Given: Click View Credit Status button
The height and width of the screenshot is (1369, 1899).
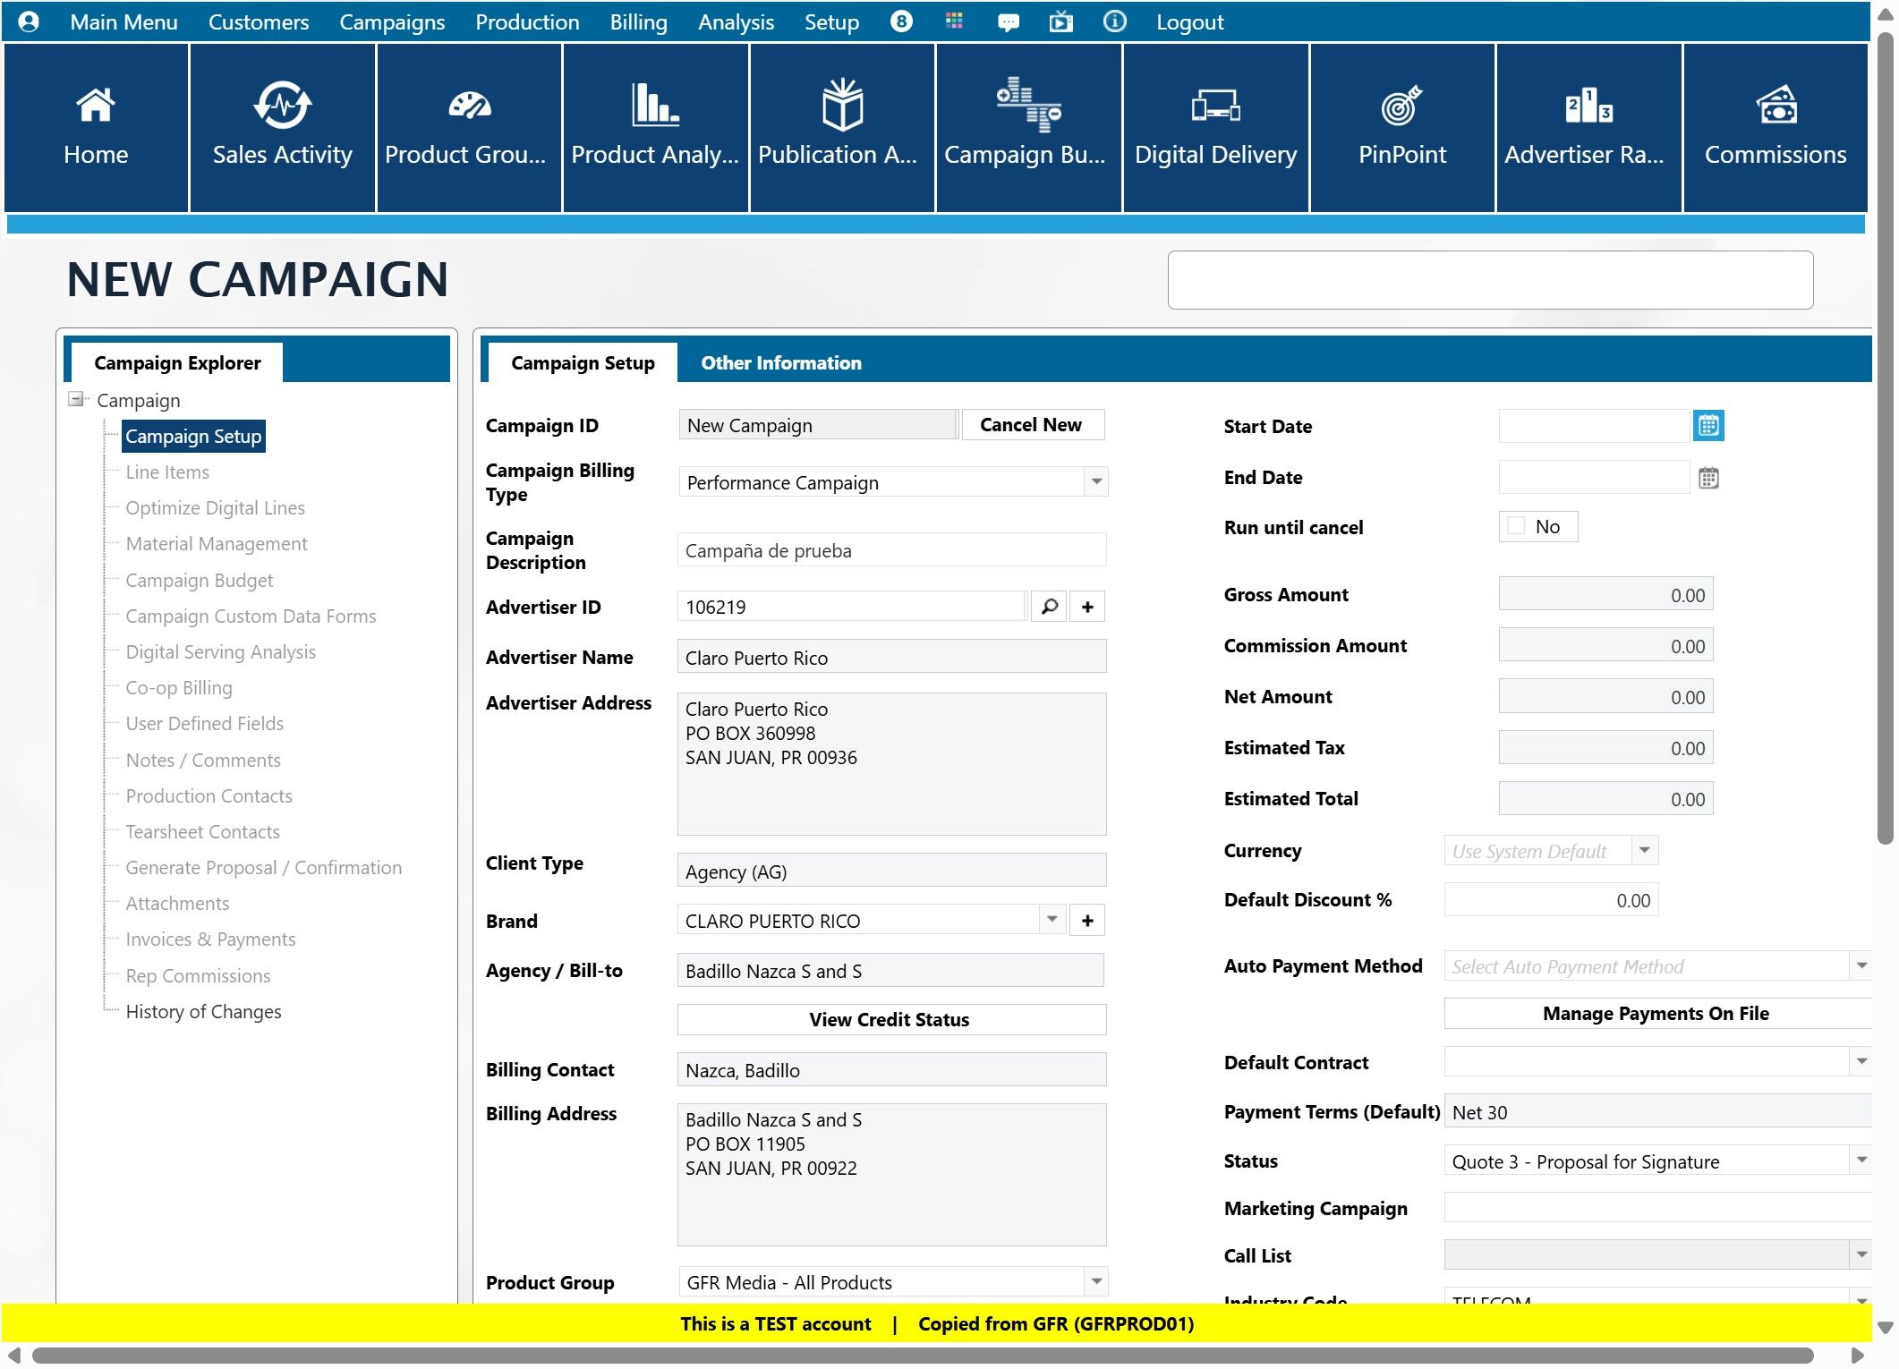Looking at the screenshot, I should click(890, 1019).
